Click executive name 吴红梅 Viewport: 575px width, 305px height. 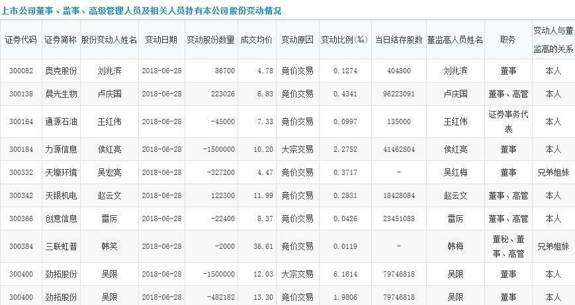pyautogui.click(x=455, y=172)
